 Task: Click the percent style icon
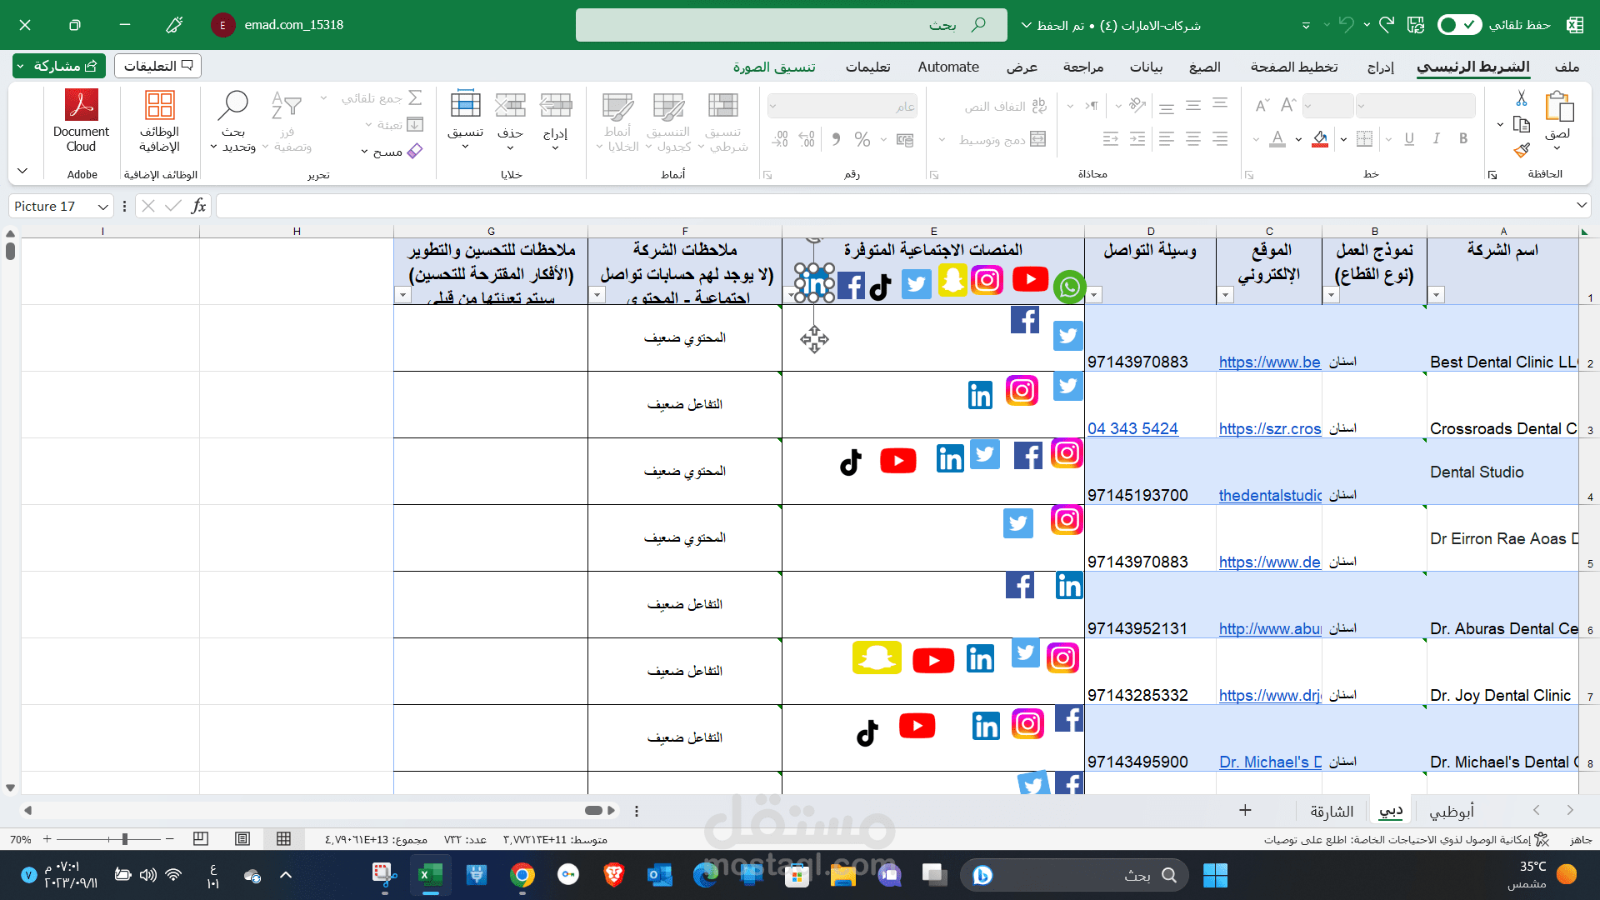coord(862,139)
